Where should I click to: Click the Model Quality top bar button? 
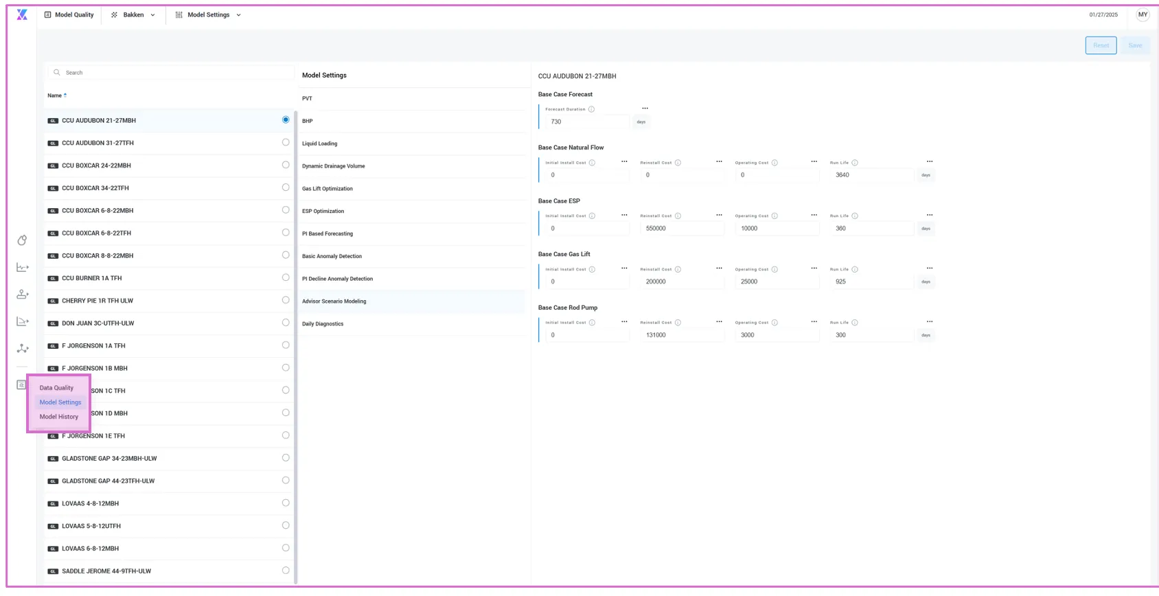pos(69,14)
